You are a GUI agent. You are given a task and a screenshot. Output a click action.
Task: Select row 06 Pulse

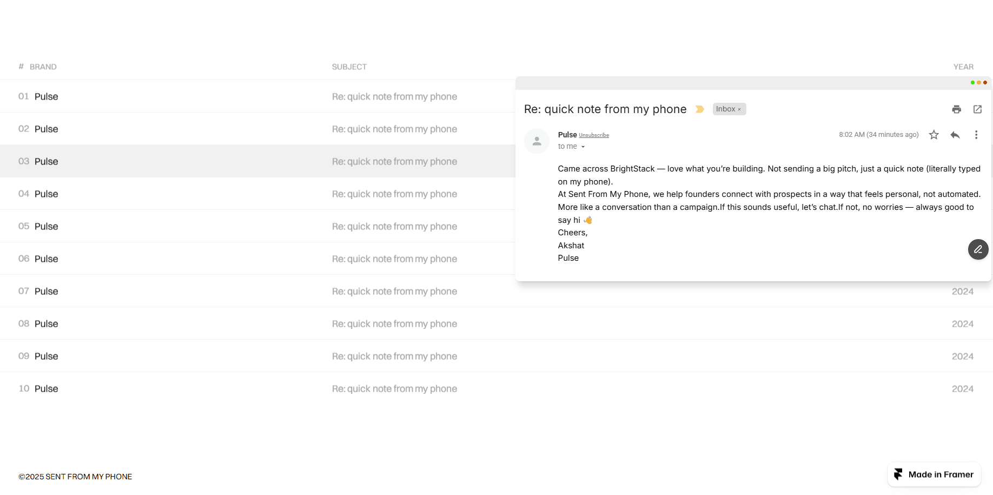tap(257, 259)
